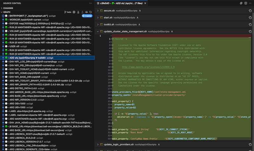Select WORKDIR /opt/nifi/nifi-current commit

47,20
